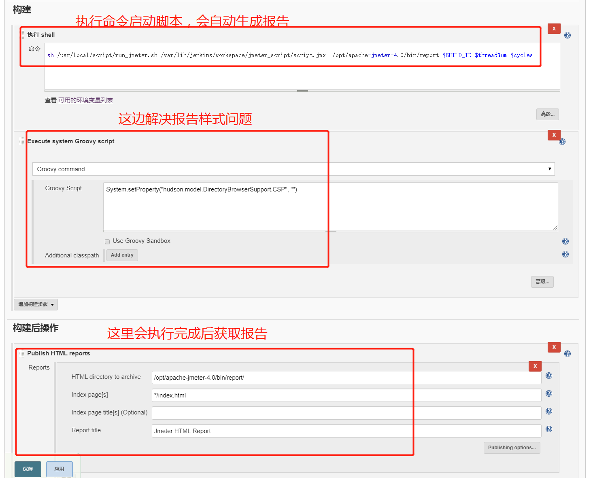Grab the Groovy script step drag handle
The width and height of the screenshot is (593, 478).
click(x=22, y=141)
